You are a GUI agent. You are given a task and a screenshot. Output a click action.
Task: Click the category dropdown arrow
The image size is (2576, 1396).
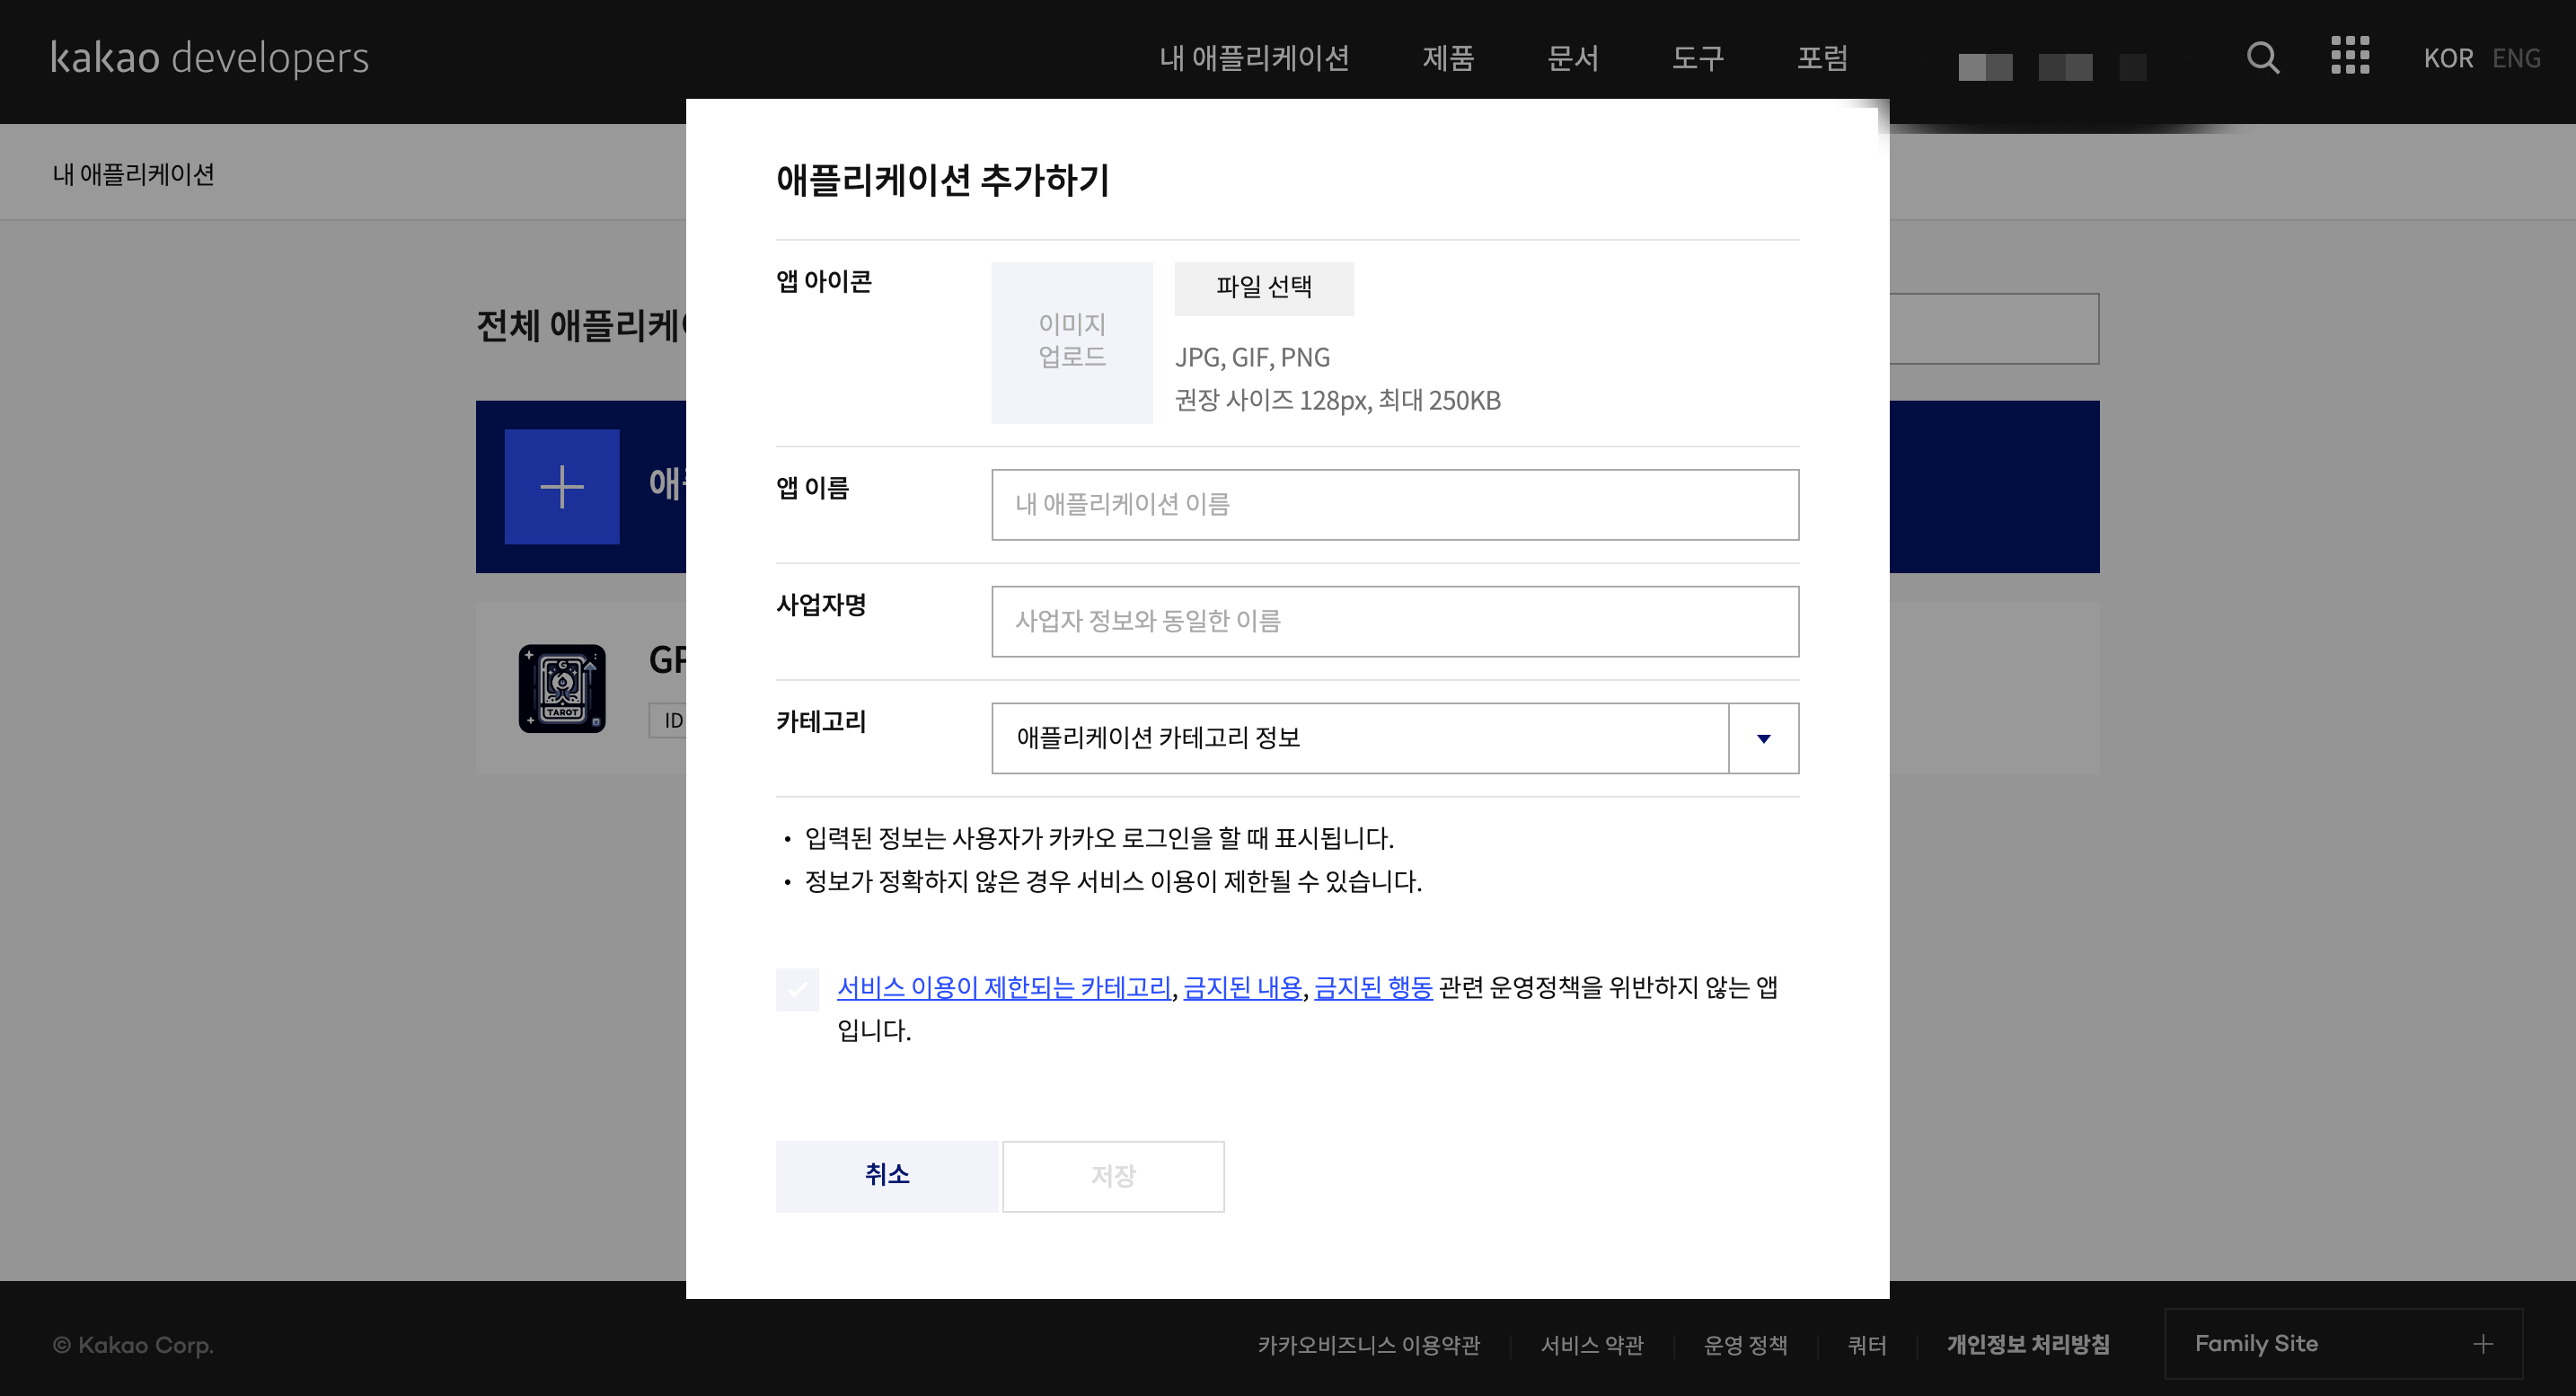tap(1763, 738)
